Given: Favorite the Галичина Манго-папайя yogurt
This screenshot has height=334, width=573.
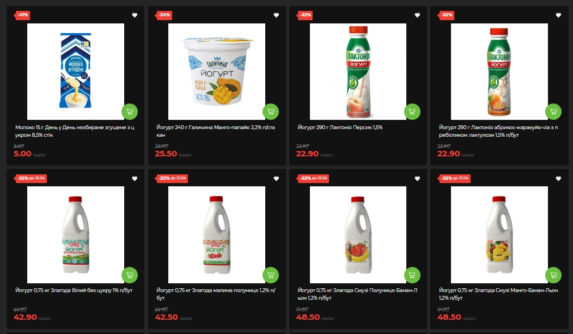Looking at the screenshot, I should coord(276,15).
